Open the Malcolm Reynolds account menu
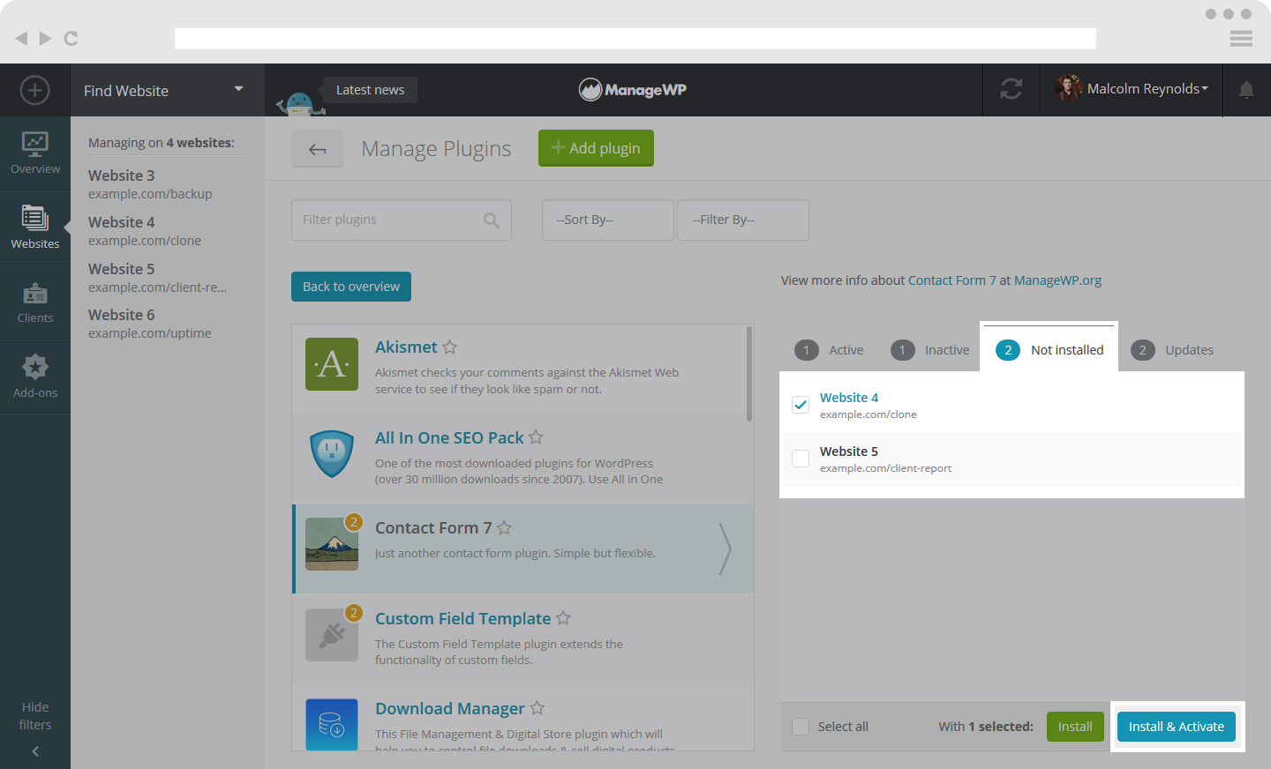The image size is (1271, 769). [1147, 89]
